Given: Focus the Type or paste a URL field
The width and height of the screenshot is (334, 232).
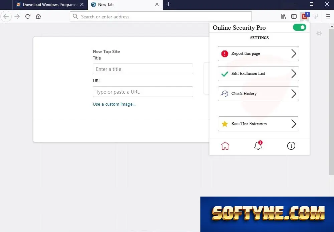Looking at the screenshot, I should coord(143,92).
